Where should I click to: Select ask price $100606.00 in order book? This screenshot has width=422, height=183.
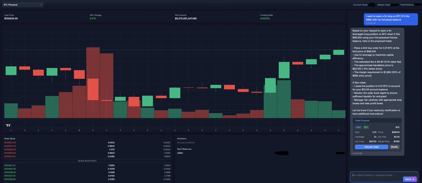coord(10,149)
